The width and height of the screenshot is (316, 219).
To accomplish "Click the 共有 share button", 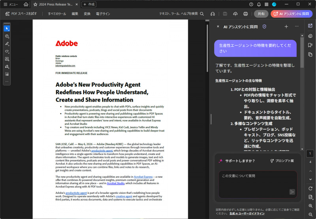I will click(261, 14).
